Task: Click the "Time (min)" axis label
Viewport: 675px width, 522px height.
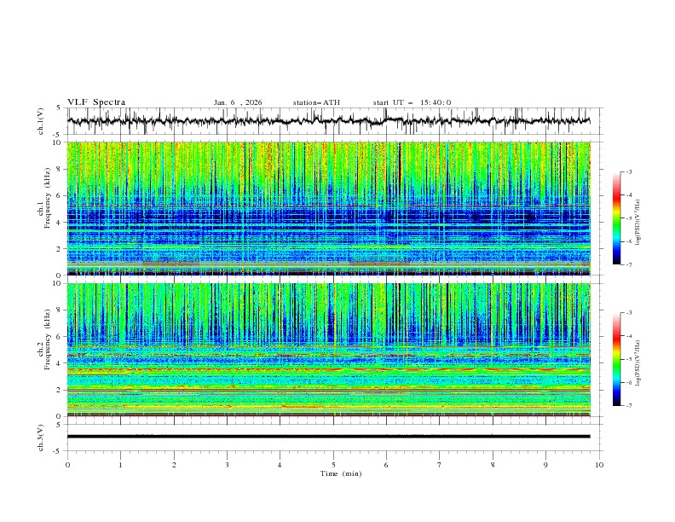Action: (341, 473)
